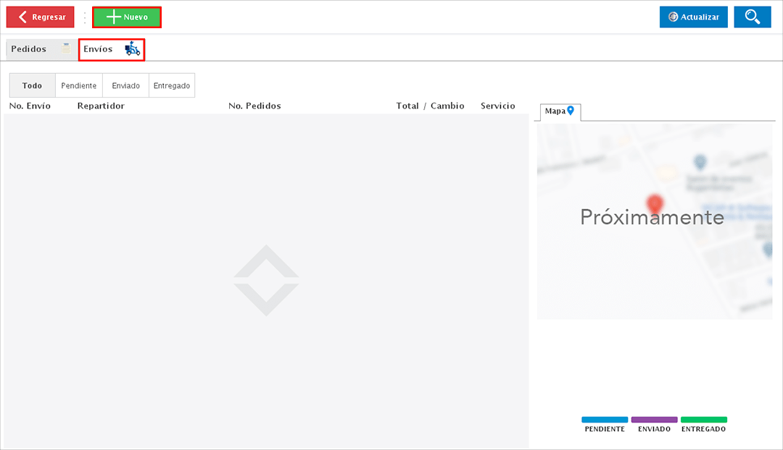The height and width of the screenshot is (450, 783).
Task: Click the notepad icon beside Pedidos
Action: tap(66, 49)
